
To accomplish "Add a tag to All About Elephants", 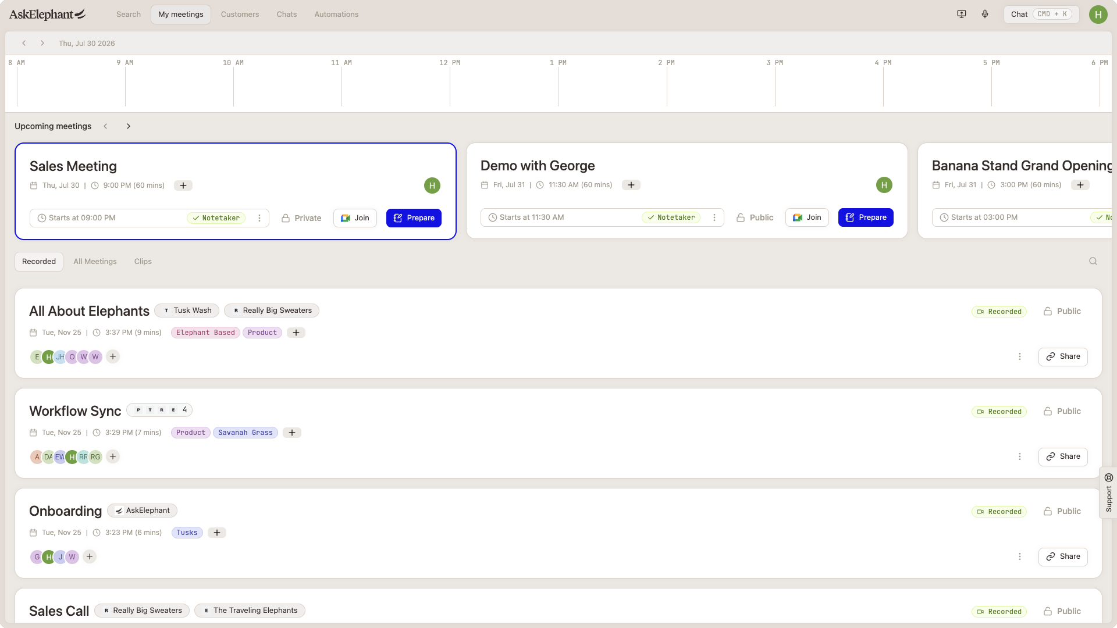I will click(296, 333).
